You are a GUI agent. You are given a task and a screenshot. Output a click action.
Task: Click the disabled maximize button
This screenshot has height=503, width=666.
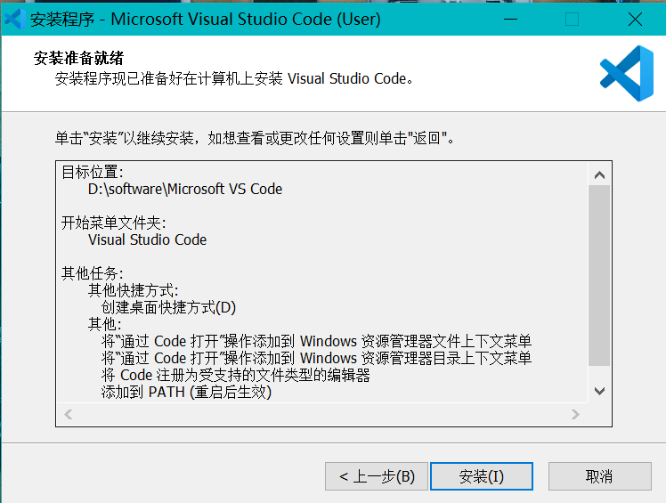pyautogui.click(x=572, y=19)
